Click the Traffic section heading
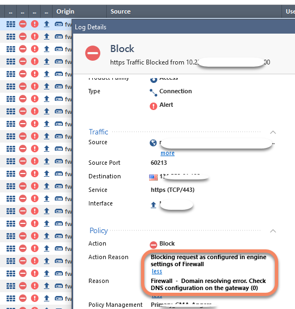The image size is (295, 309). (x=98, y=132)
